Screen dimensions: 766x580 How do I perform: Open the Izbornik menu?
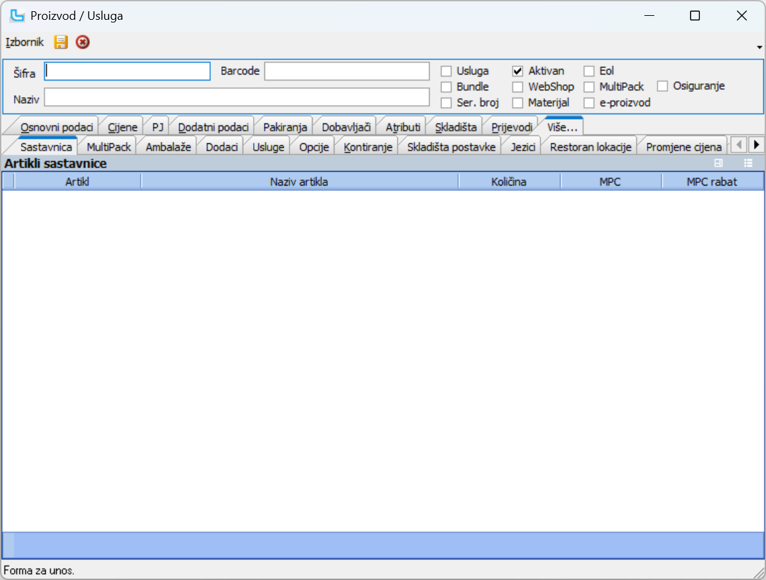pos(24,42)
